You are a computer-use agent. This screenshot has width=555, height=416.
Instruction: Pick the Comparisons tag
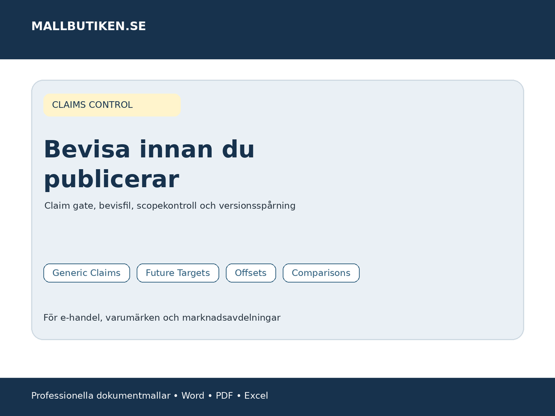point(321,273)
